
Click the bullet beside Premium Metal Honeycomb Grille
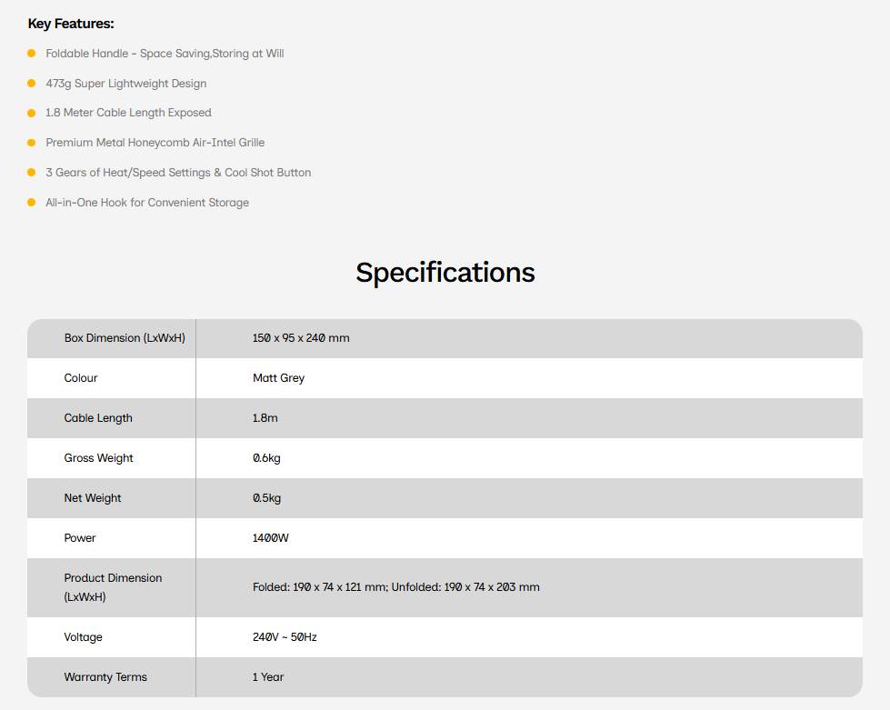point(31,143)
